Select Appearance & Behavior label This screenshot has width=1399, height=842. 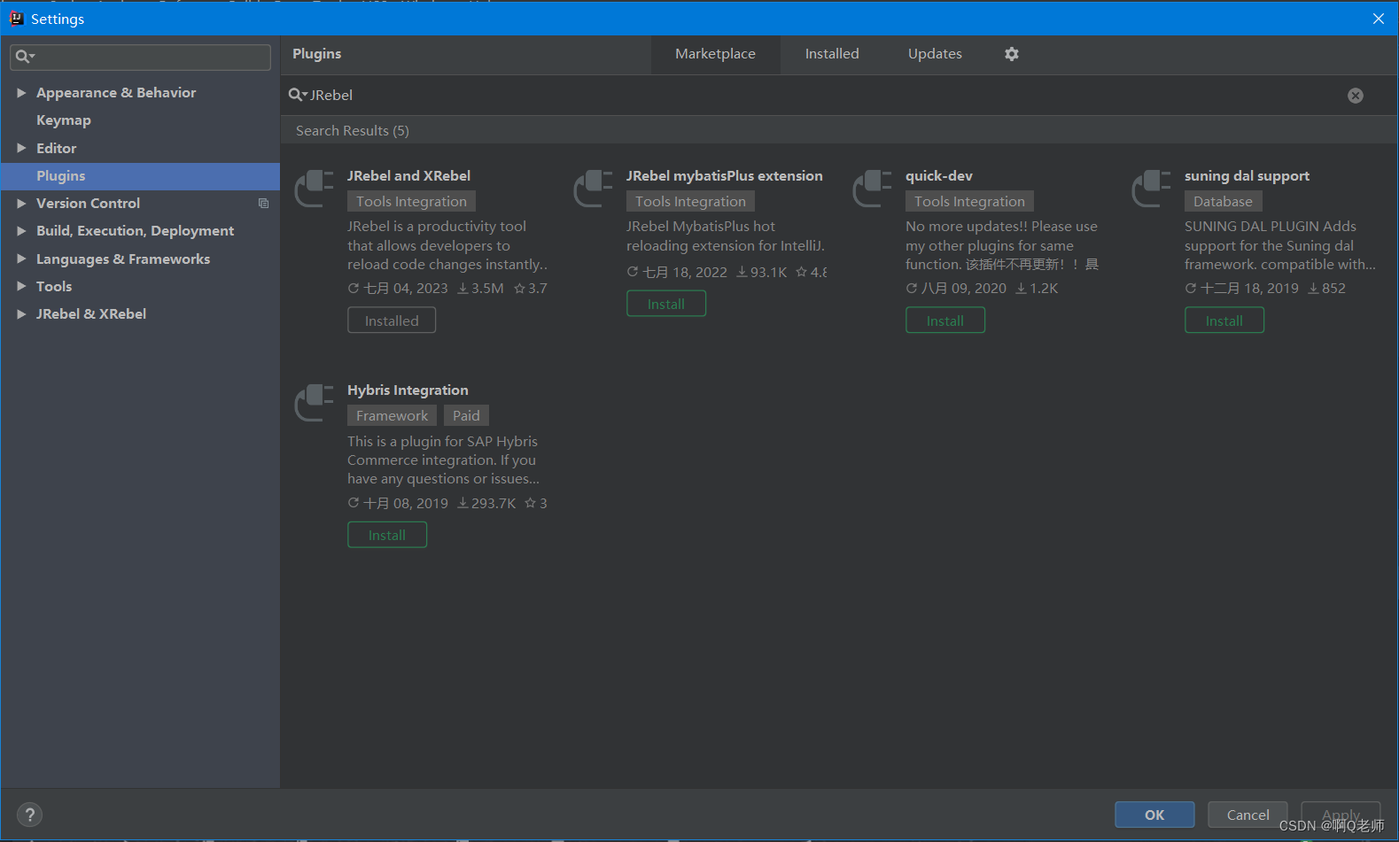pos(116,92)
